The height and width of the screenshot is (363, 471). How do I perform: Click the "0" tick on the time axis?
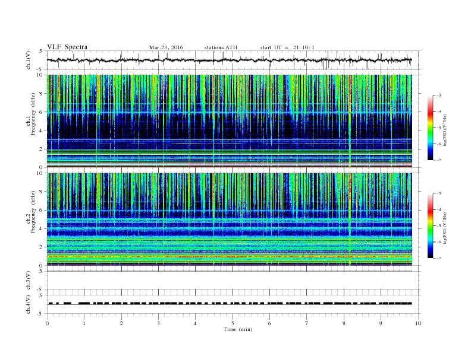[x=47, y=323]
